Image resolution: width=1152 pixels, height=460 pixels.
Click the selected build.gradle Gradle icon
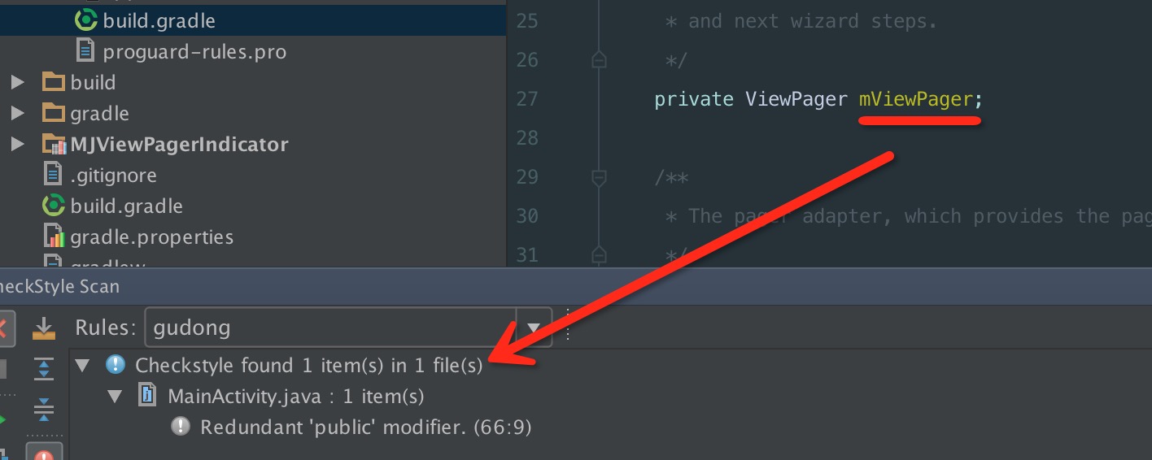(x=85, y=21)
